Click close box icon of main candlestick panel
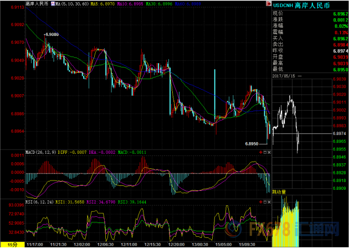The width and height of the screenshot is (349, 249). 270,152
